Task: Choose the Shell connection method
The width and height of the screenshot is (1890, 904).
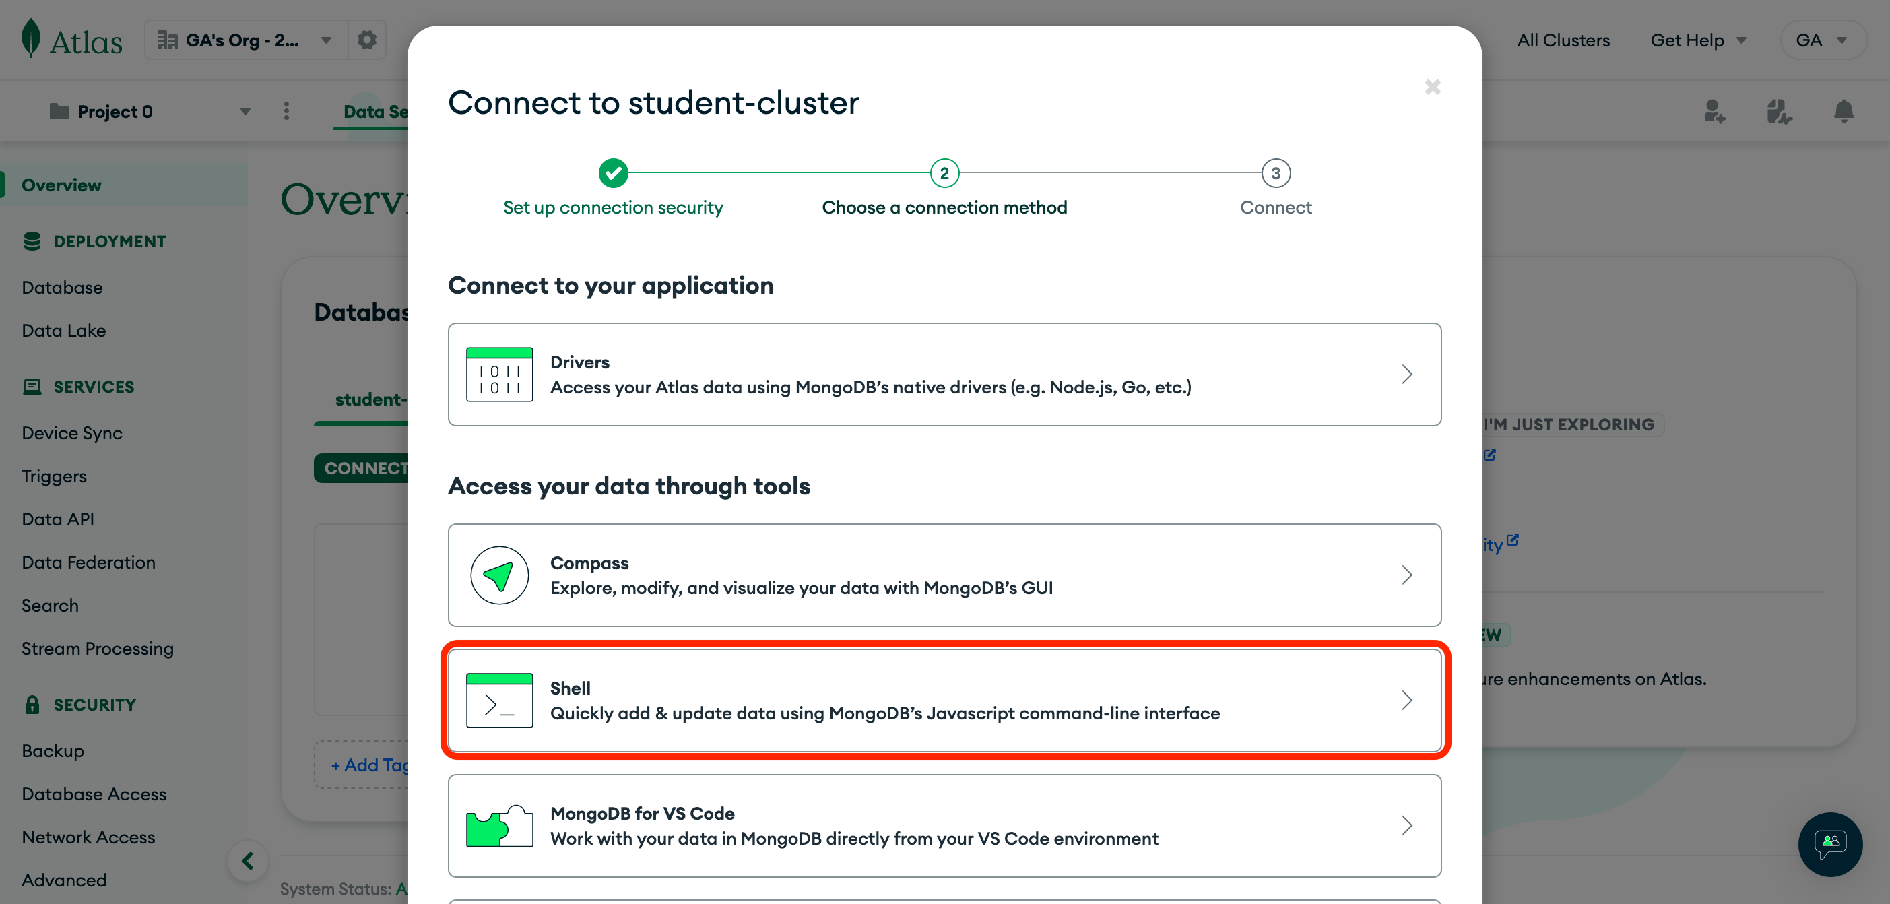Action: coord(944,700)
